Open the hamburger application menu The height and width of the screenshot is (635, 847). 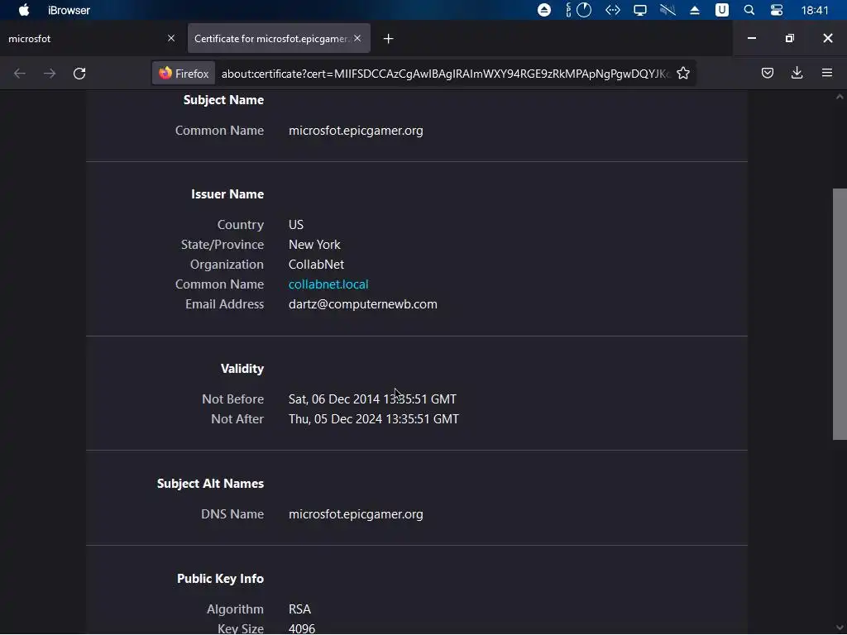coord(827,73)
